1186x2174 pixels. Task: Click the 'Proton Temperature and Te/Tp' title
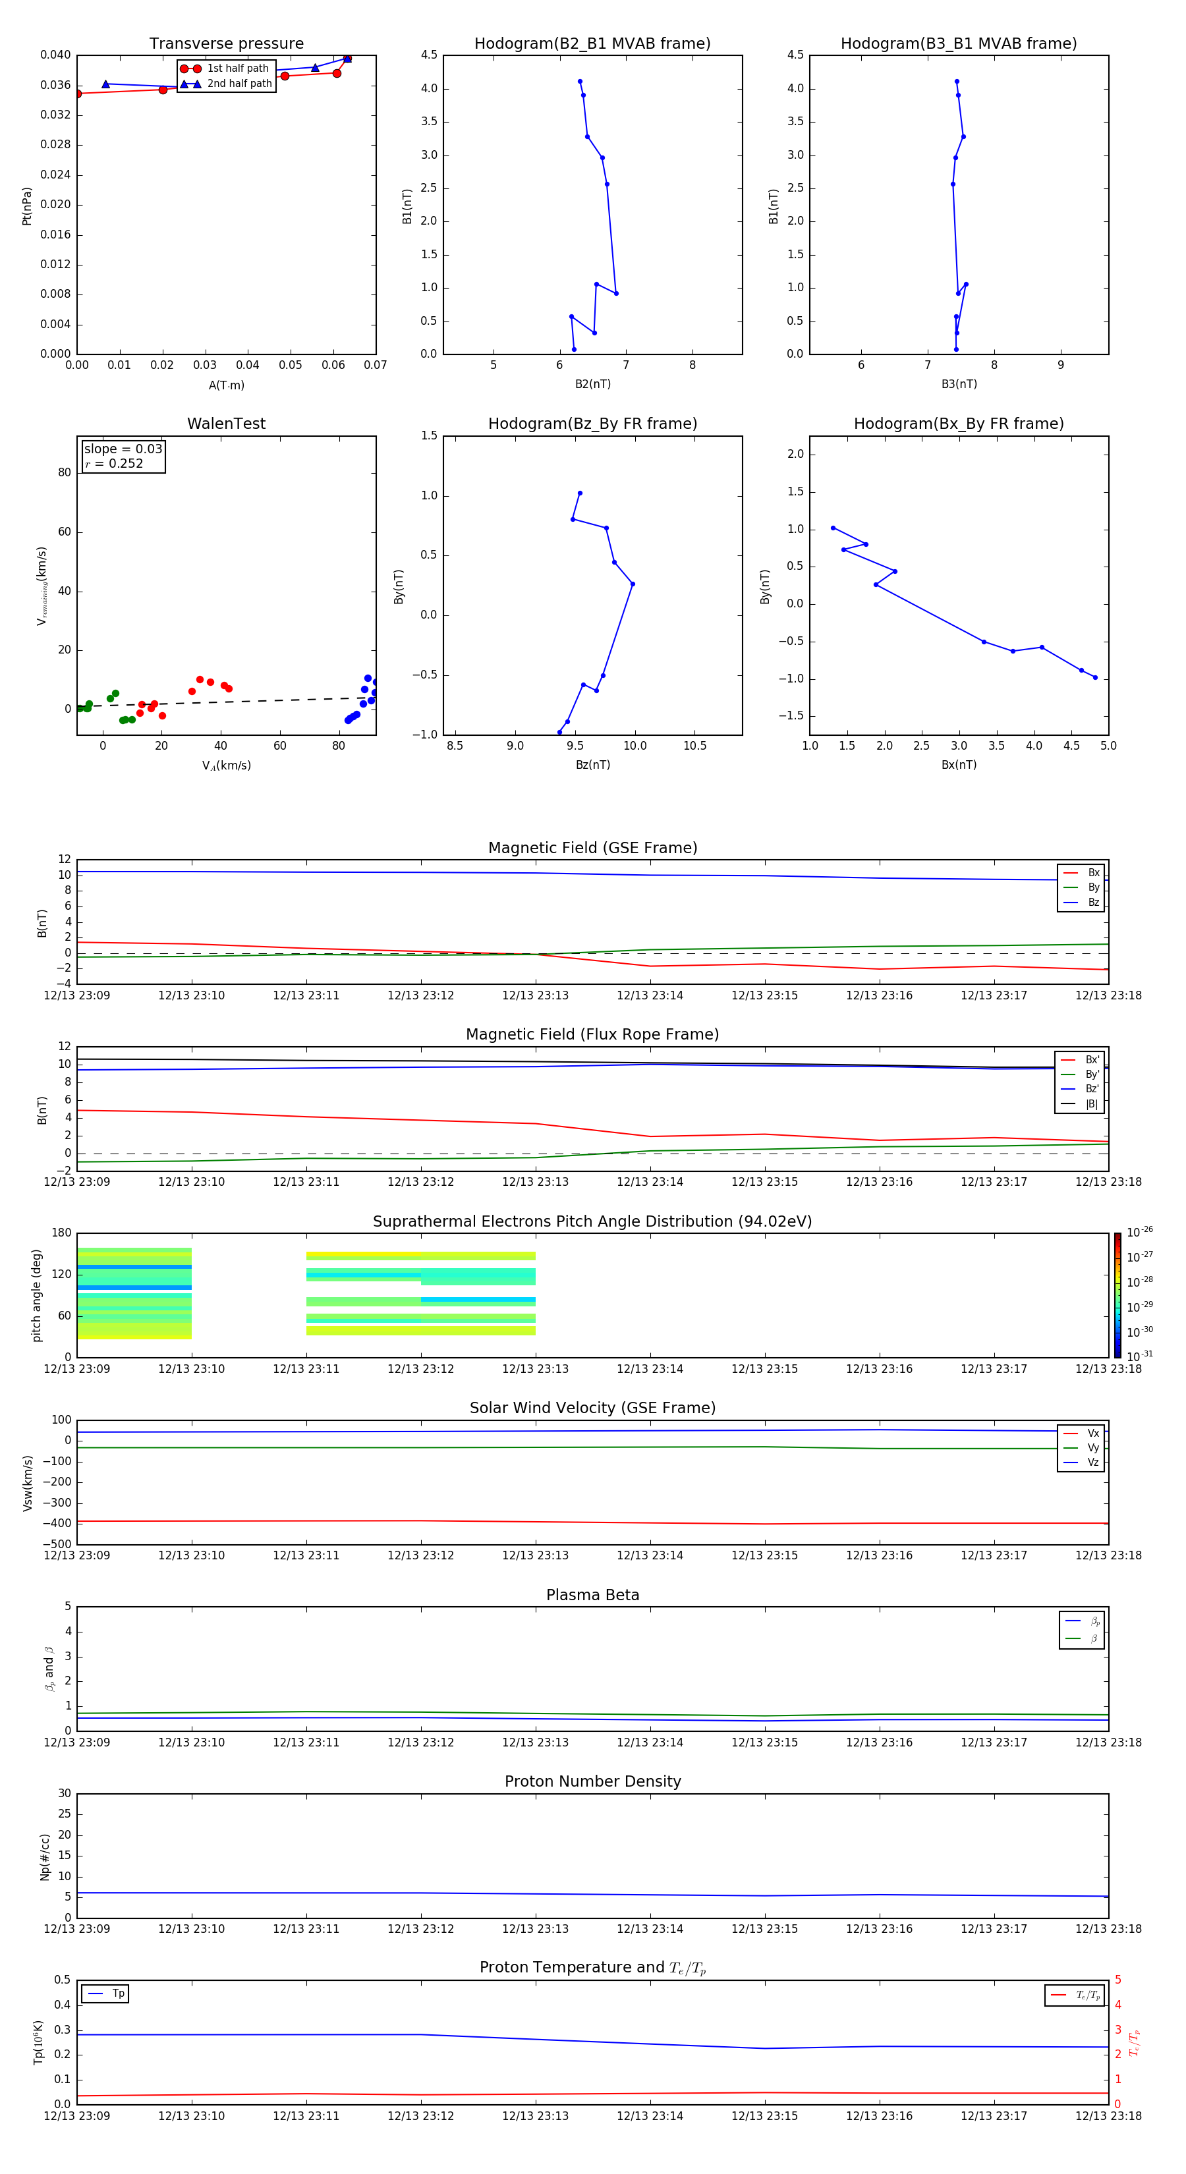click(x=592, y=1968)
